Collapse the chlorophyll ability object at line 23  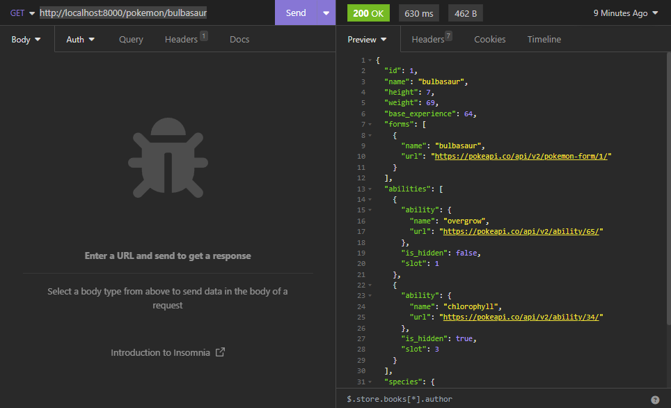tap(370, 296)
